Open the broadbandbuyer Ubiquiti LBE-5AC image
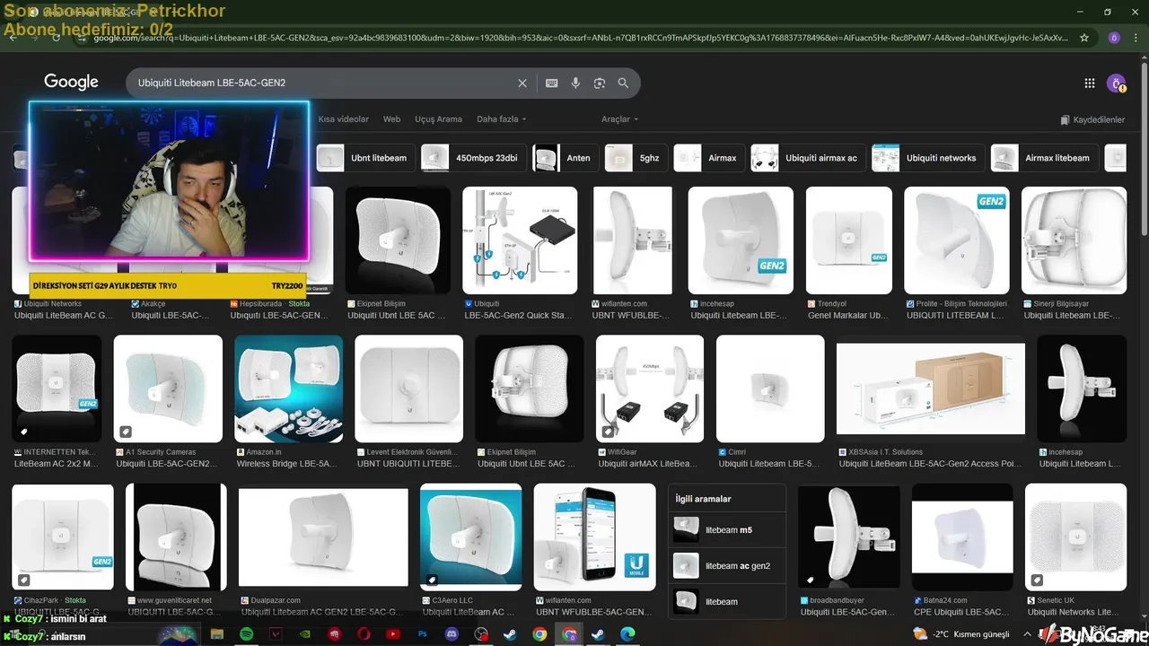 click(x=849, y=537)
